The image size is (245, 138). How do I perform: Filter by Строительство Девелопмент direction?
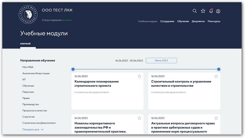[x=39, y=123]
